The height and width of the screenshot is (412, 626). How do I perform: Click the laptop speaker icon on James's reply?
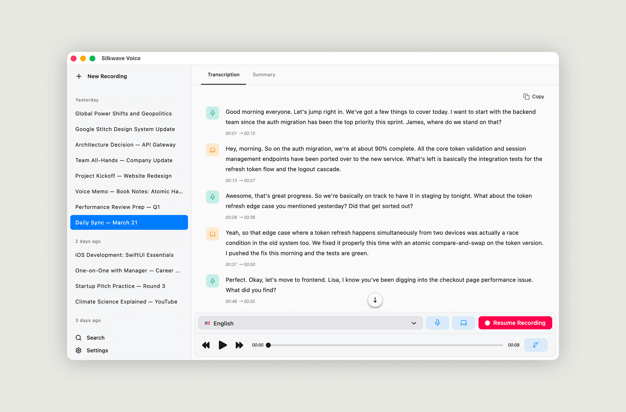tap(212, 150)
